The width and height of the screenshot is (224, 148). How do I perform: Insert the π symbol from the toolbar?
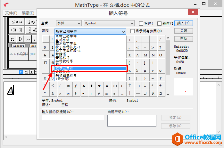(x=12, y=39)
